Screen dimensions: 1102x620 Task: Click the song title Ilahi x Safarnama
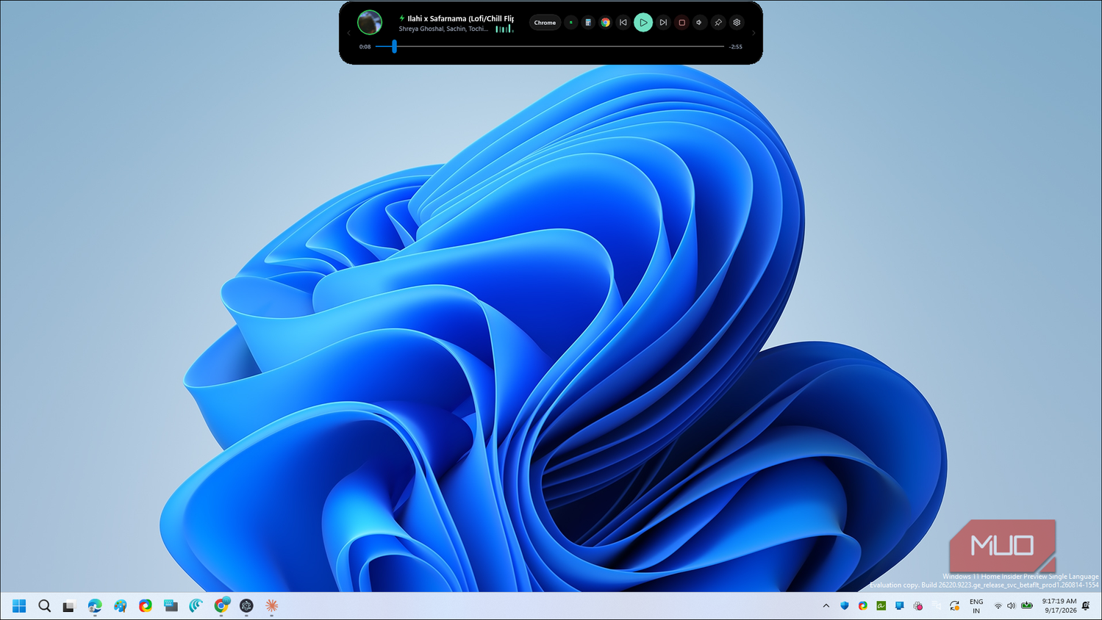tap(461, 18)
